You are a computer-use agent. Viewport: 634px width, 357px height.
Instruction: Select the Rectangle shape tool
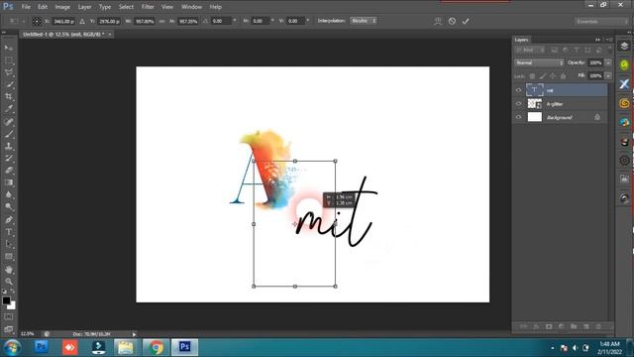coord(9,257)
